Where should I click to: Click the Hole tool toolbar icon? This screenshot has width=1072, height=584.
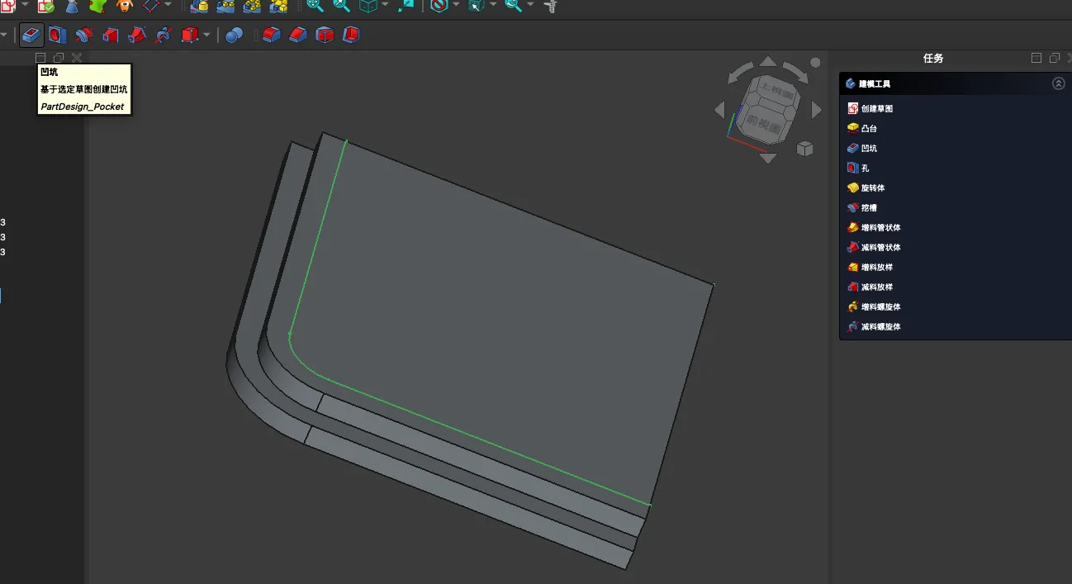[56, 36]
